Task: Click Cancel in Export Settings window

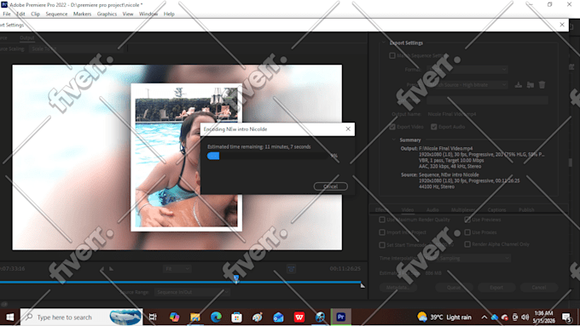Action: (539, 288)
